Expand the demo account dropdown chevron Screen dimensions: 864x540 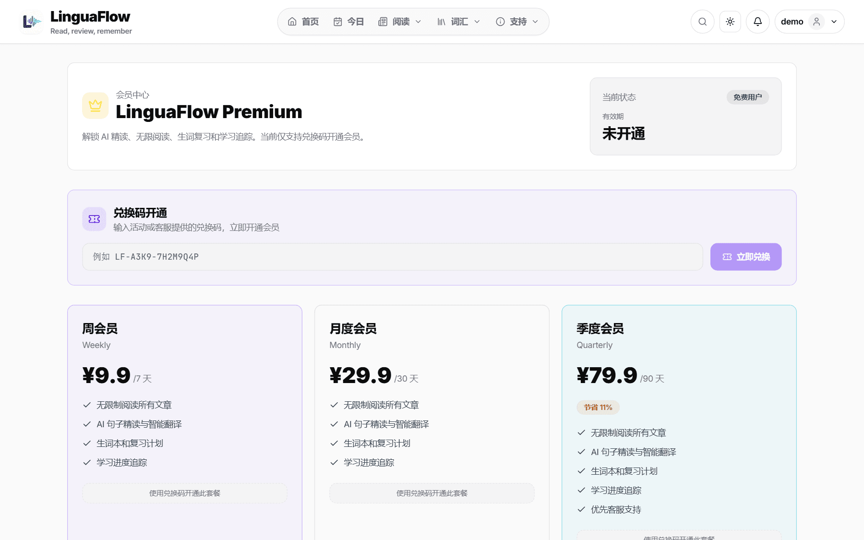[x=834, y=22]
